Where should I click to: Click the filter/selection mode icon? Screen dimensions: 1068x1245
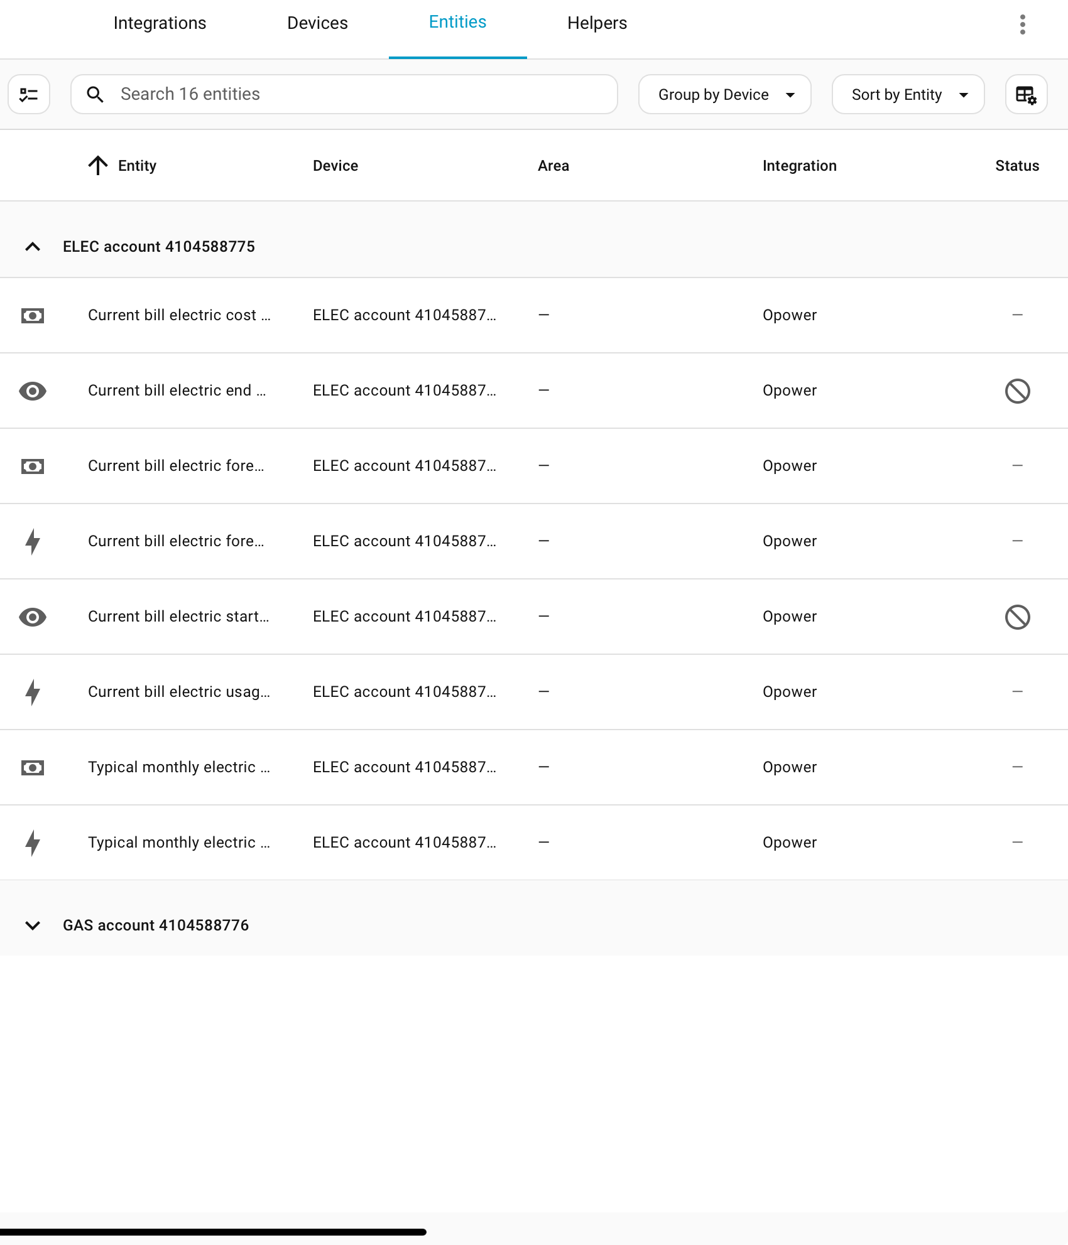click(x=29, y=94)
